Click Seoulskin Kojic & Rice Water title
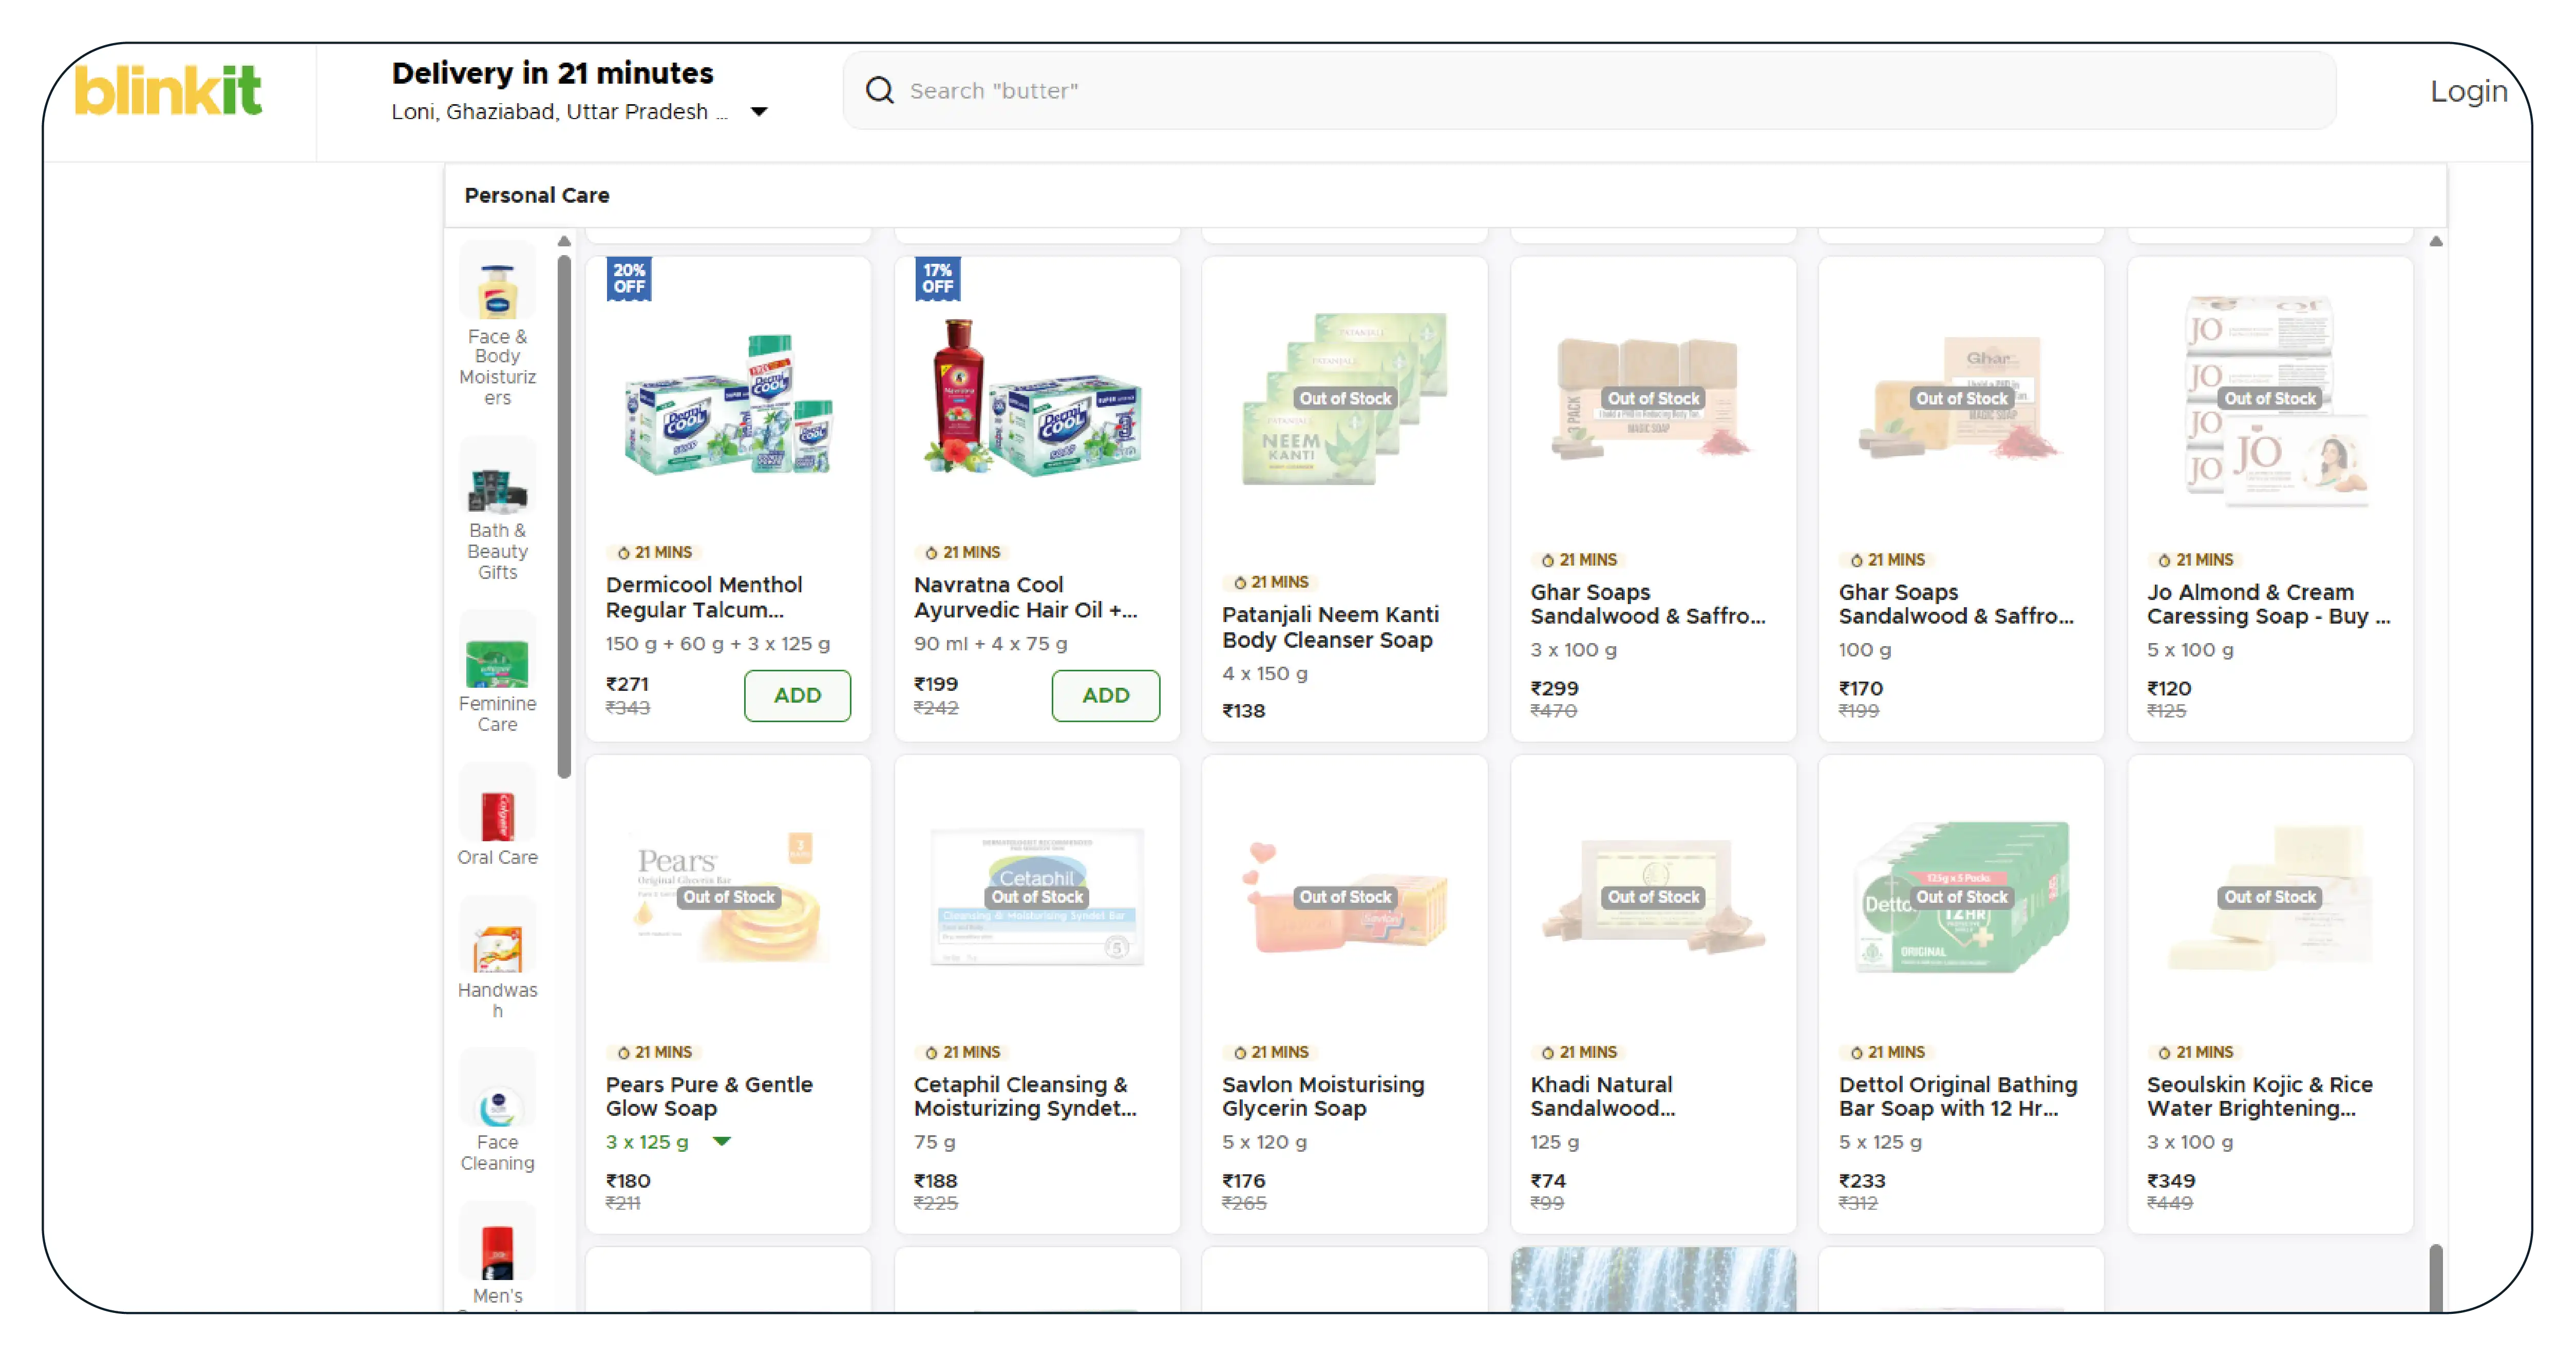The height and width of the screenshot is (1356, 2576). tap(2259, 1096)
